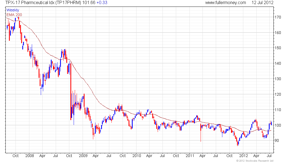Click the Stockcube Research Ltd copyright text
299x163 pixels.
(255, 161)
